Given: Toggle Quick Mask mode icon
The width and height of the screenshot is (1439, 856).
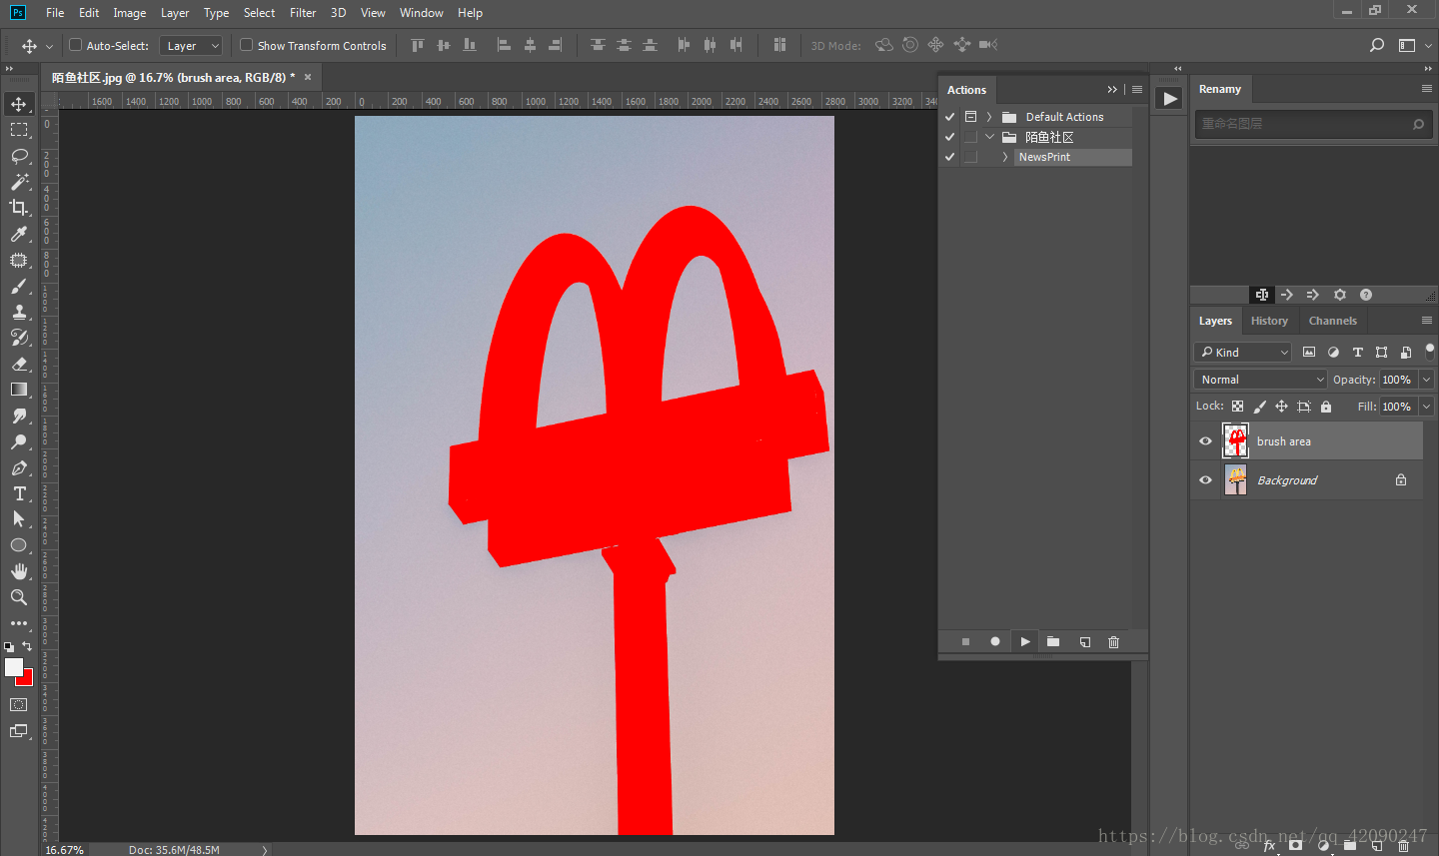Looking at the screenshot, I should point(19,704).
